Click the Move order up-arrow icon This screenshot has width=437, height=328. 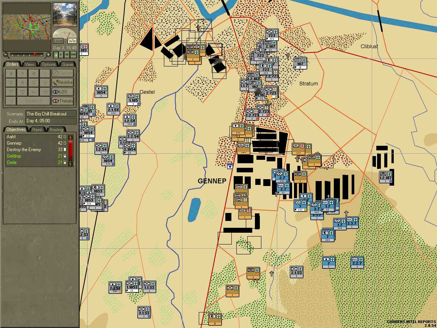coord(11,73)
